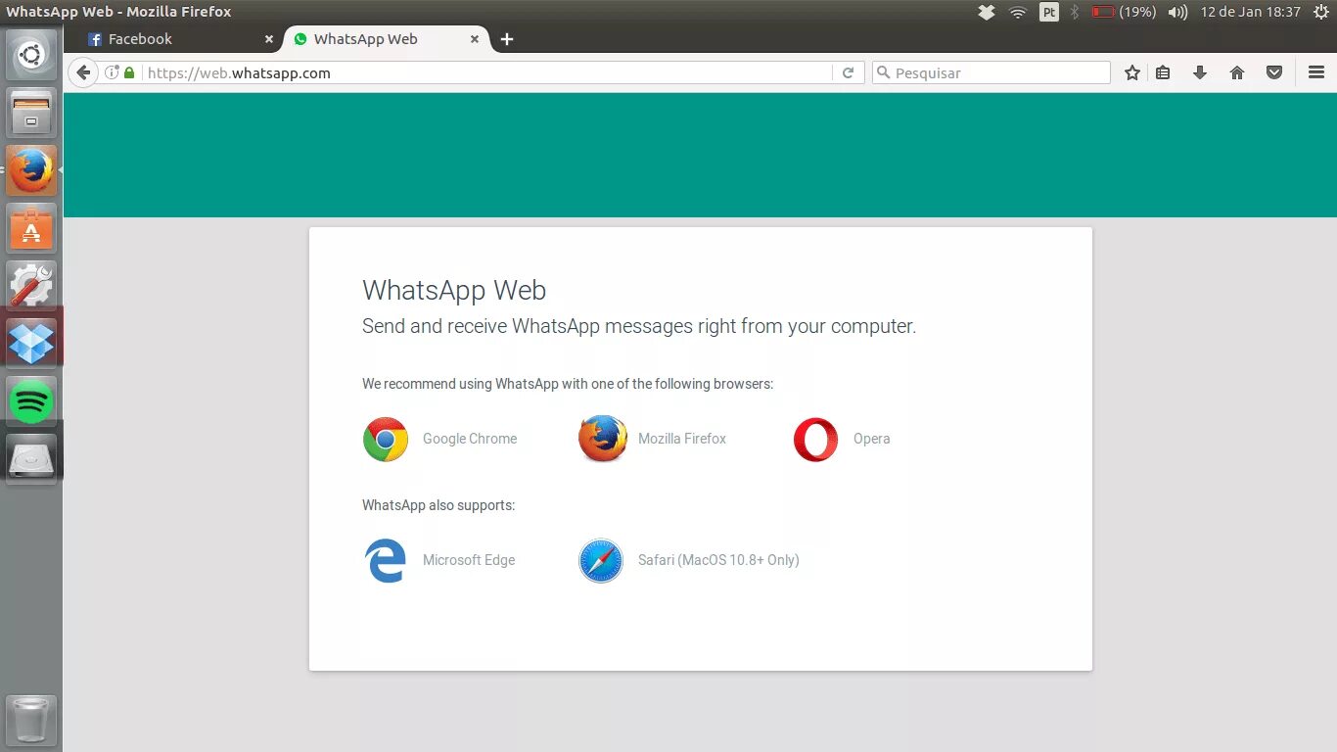Open the Dropbox indicator in top panel
The height and width of the screenshot is (752, 1337).
[987, 12]
